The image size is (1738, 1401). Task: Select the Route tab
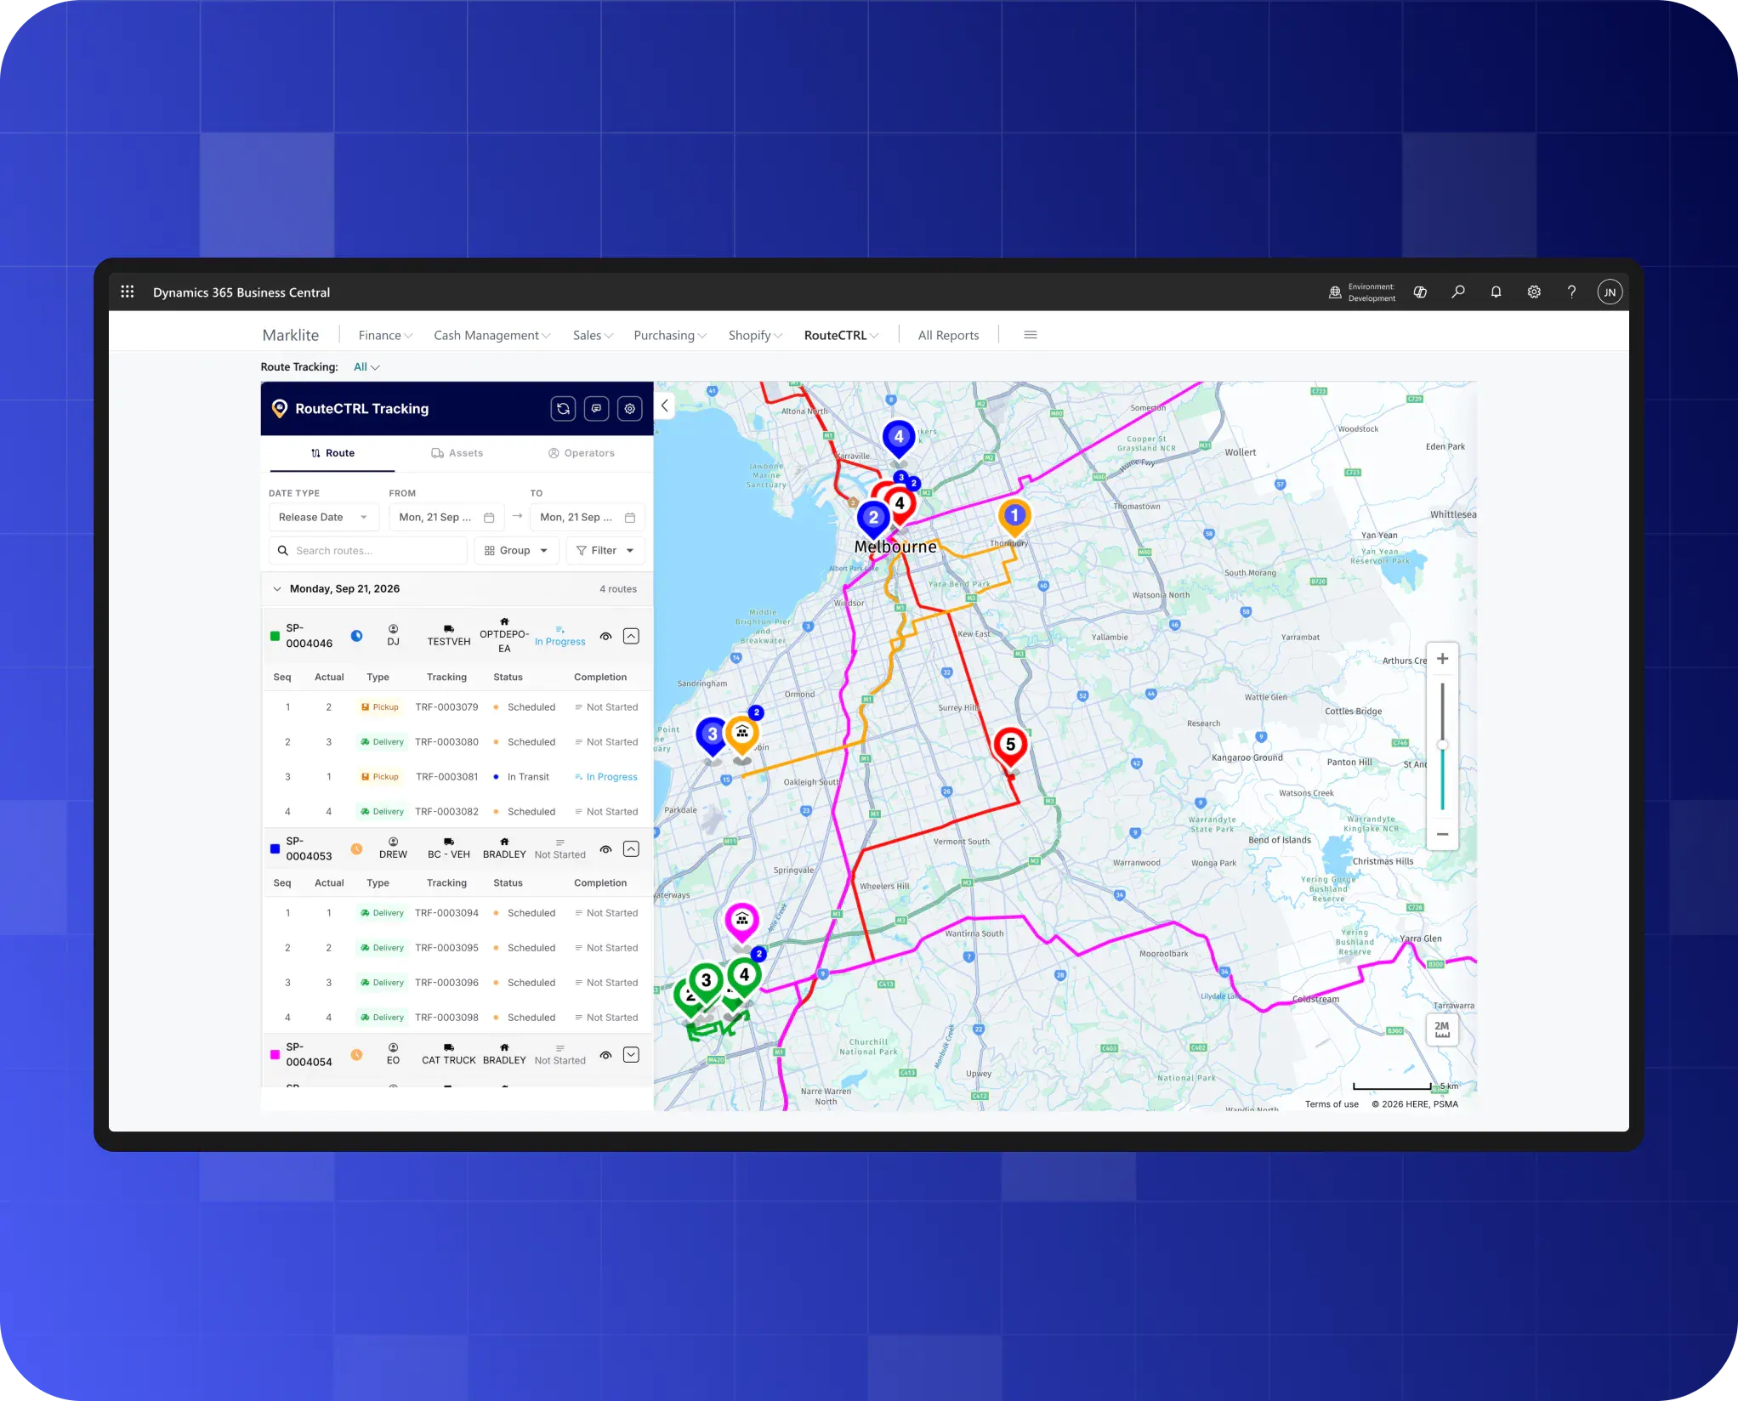332,453
